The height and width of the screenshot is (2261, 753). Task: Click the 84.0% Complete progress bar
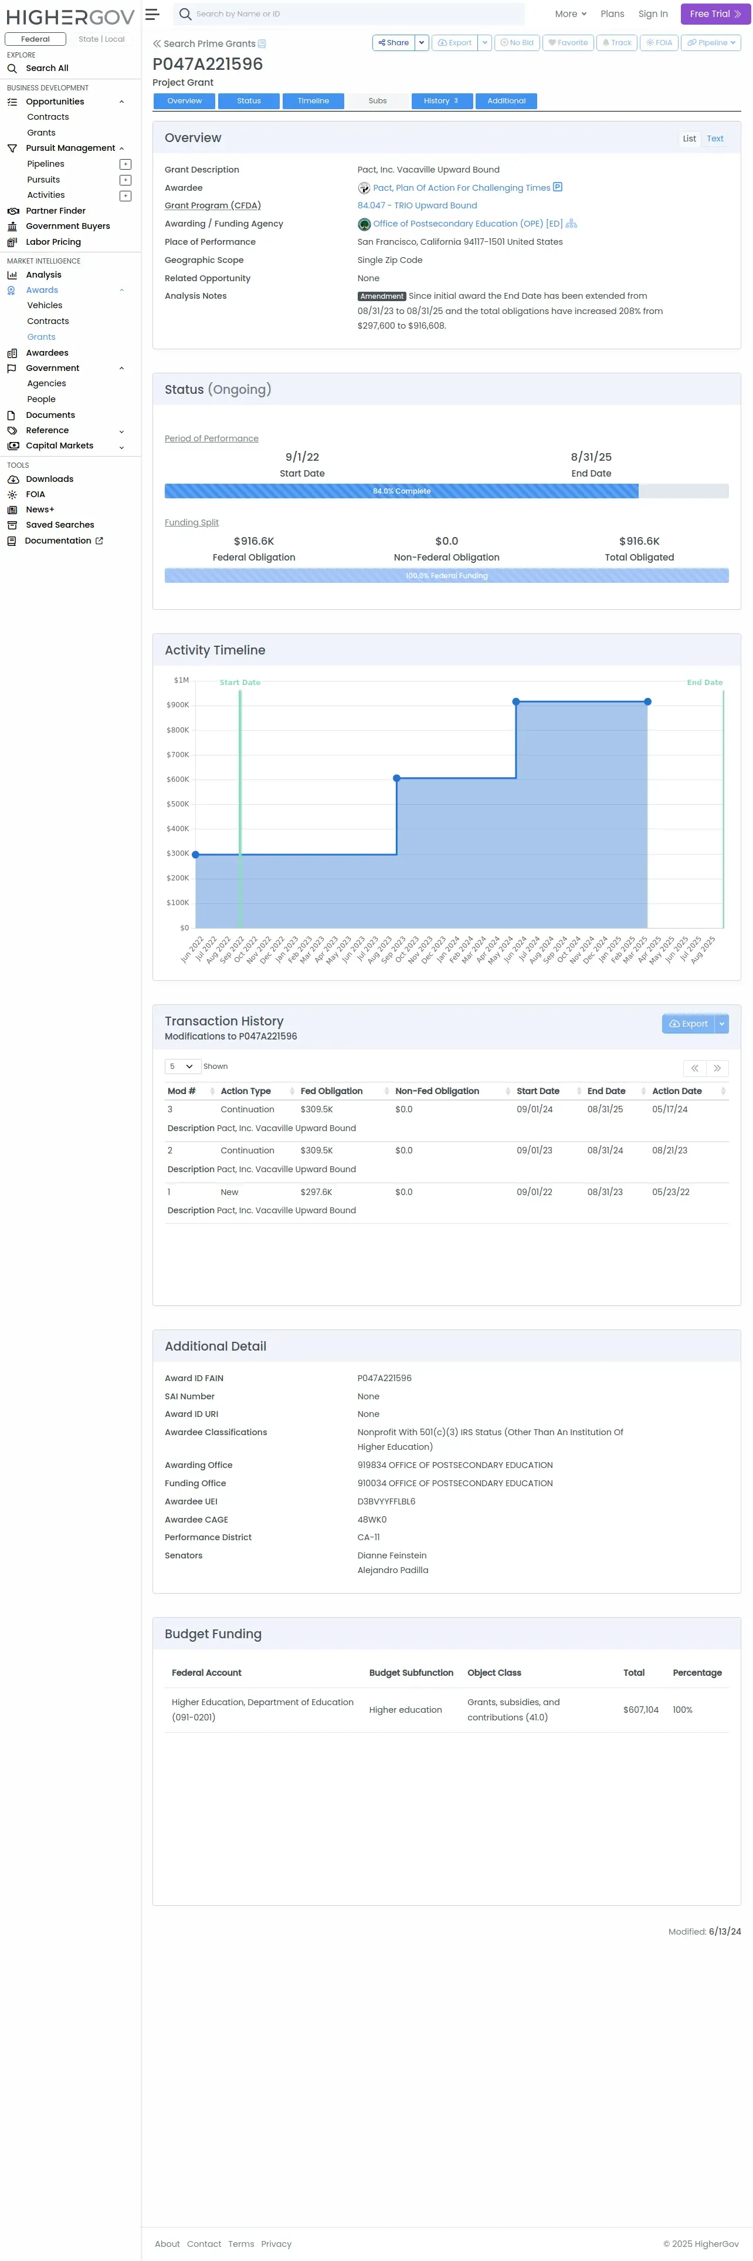402,491
